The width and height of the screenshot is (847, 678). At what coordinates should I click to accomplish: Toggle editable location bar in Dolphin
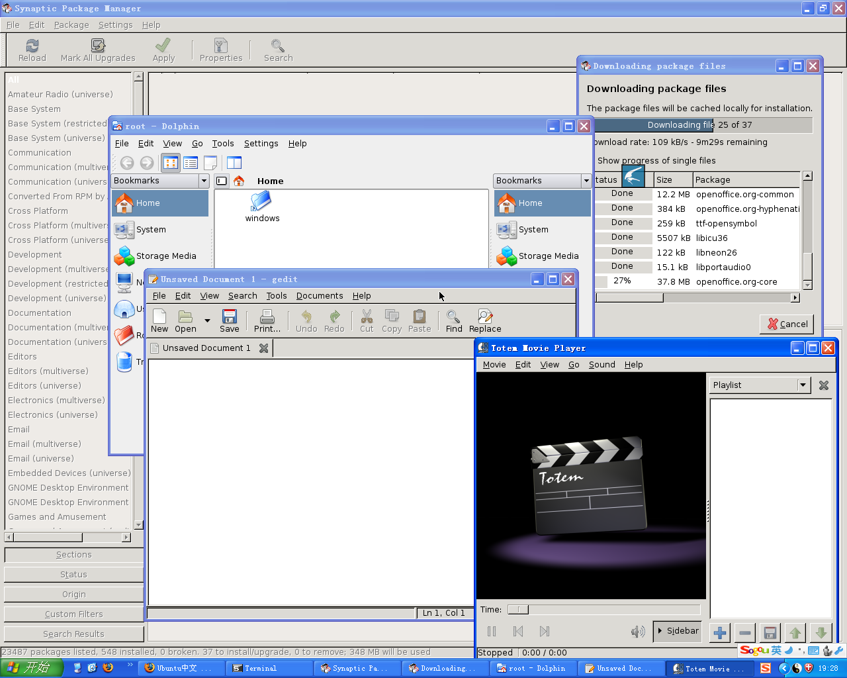pyautogui.click(x=222, y=181)
